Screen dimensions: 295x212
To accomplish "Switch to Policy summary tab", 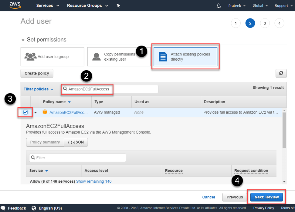I will pyautogui.click(x=45, y=142).
